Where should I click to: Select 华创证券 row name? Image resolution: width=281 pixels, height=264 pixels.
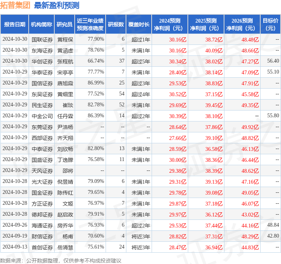tap(42, 61)
